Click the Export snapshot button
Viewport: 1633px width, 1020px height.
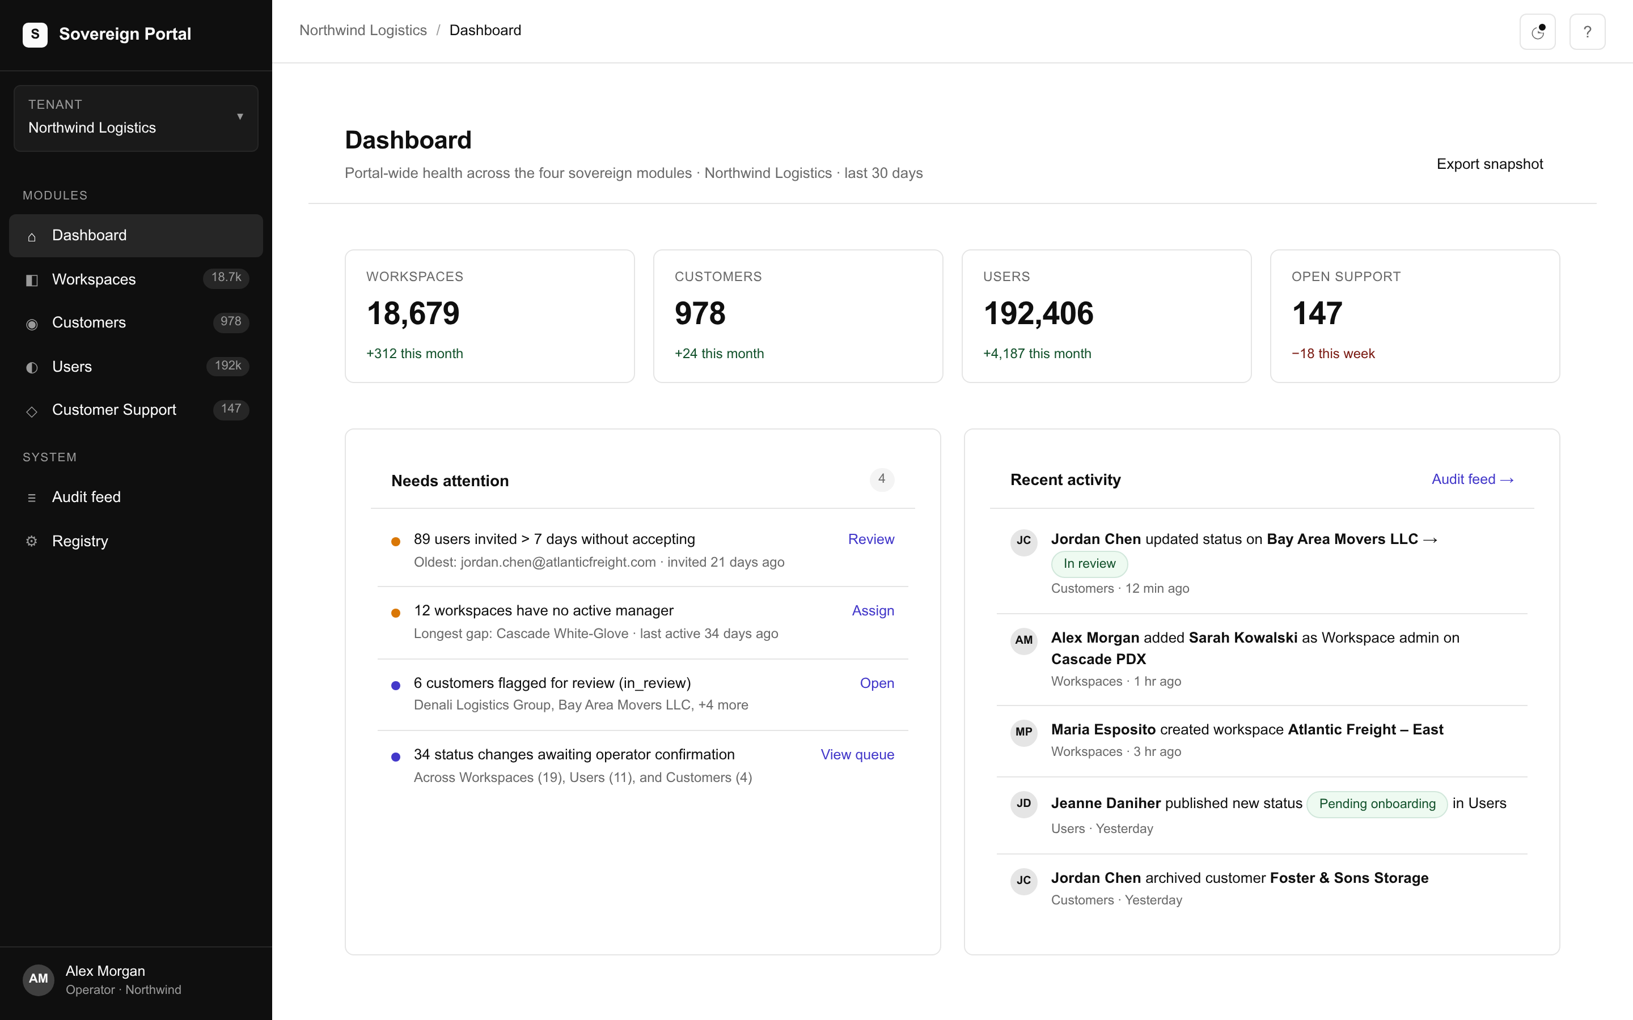tap(1490, 164)
